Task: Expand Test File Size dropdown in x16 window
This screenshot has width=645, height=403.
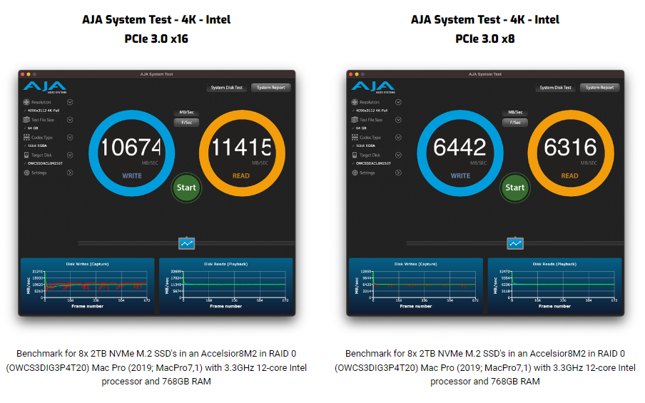Action: coord(70,120)
